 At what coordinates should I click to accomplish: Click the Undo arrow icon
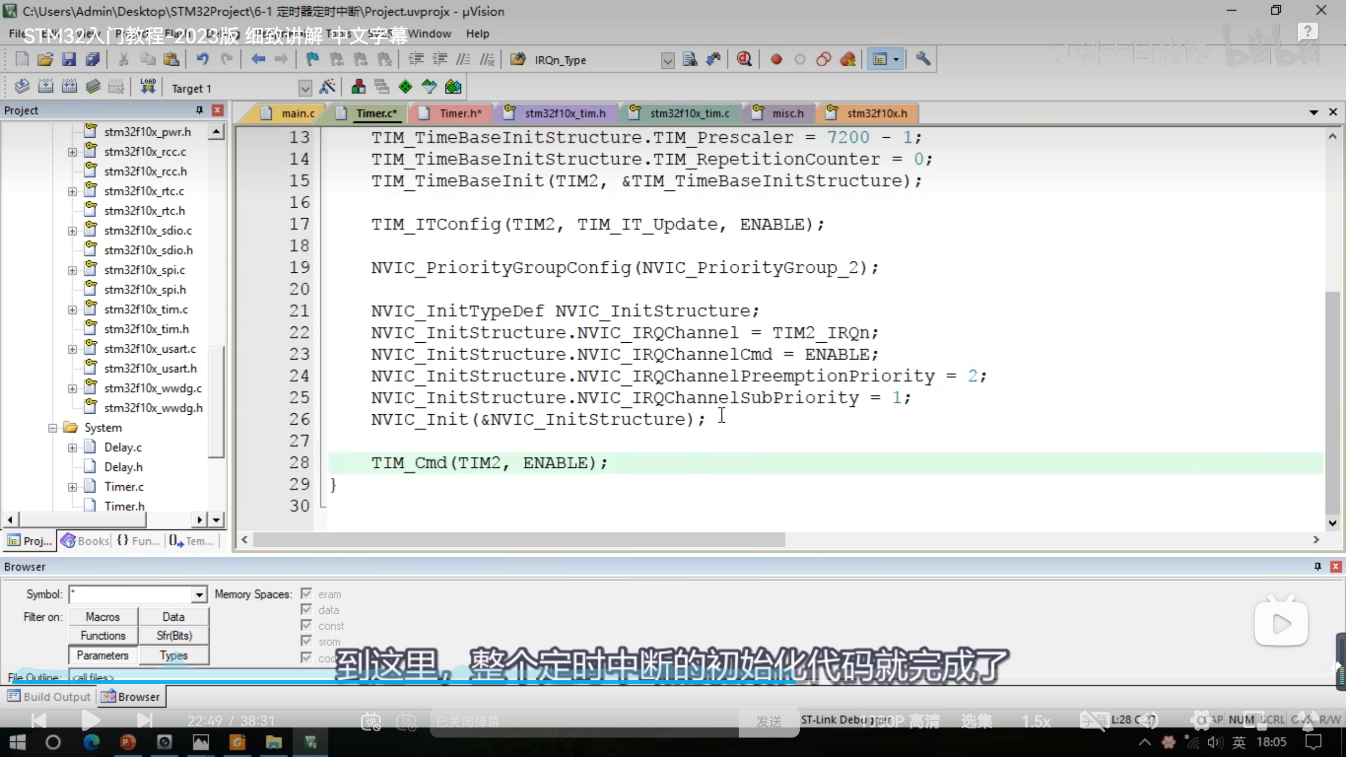pos(202,59)
